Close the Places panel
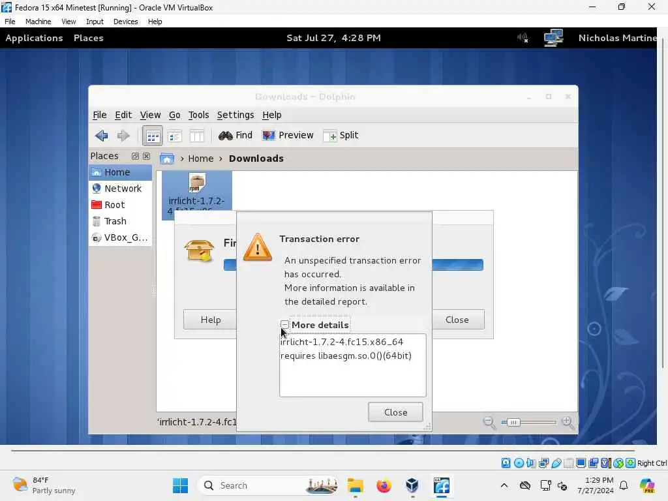This screenshot has width=668, height=501. (x=147, y=157)
